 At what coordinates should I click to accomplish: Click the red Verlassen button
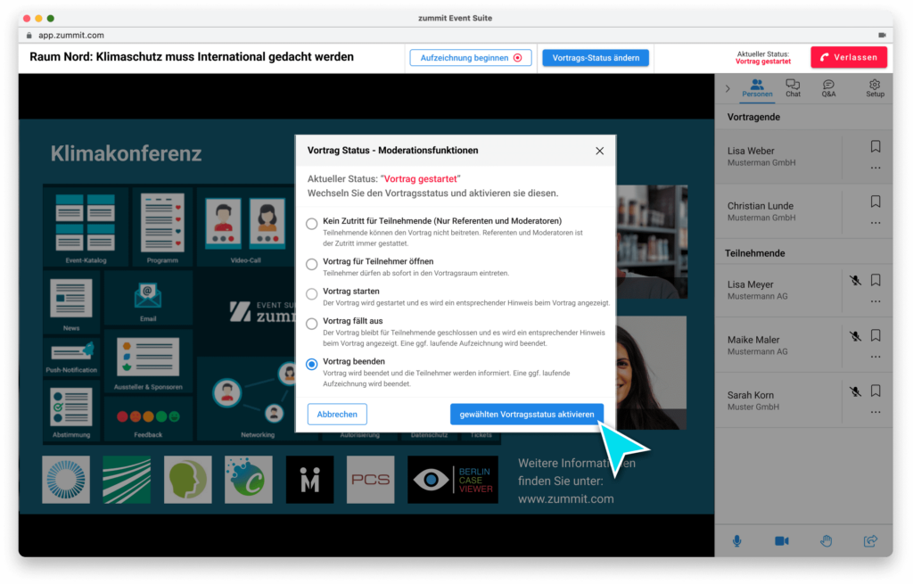tap(849, 57)
